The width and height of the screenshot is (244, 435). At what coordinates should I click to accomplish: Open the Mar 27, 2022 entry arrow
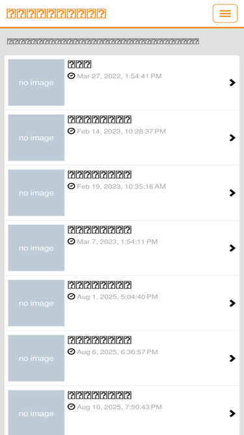click(232, 82)
